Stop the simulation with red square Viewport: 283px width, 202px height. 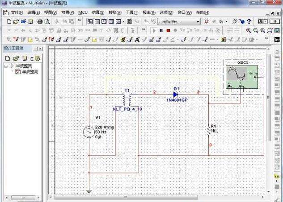[x=168, y=30]
